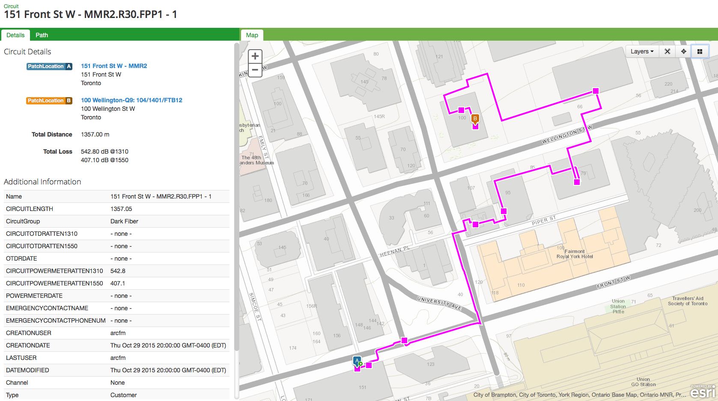Screen dimensions: 718x401
Task: Toggle the basemap grid icon
Action: pos(700,51)
